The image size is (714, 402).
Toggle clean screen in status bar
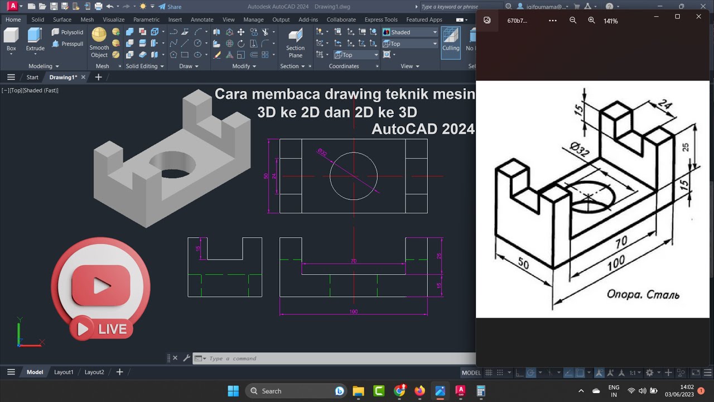pyautogui.click(x=696, y=372)
